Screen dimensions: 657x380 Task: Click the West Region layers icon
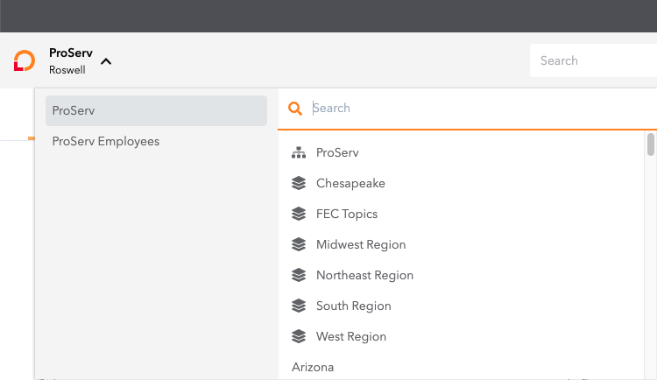[299, 336]
